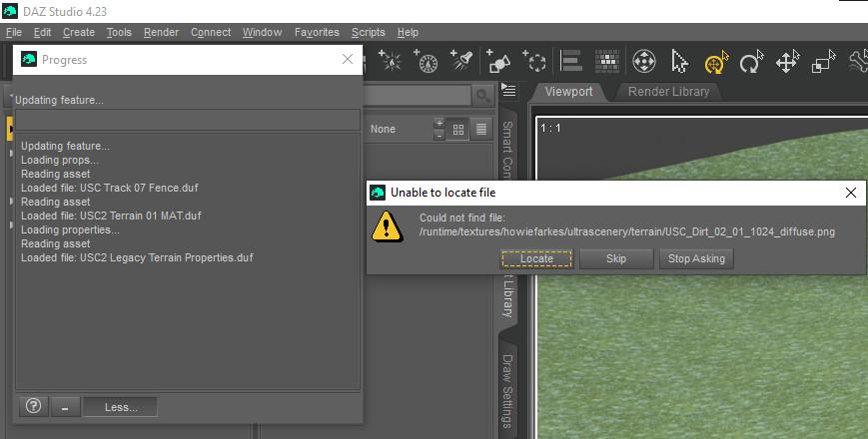868x439 pixels.
Task: Click 'Loaded file: USC2 Terrain 01 MAT.duf'
Action: click(111, 216)
